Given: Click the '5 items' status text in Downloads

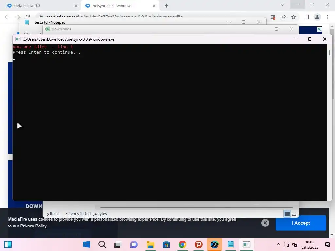Looking at the screenshot, I should (x=53, y=214).
